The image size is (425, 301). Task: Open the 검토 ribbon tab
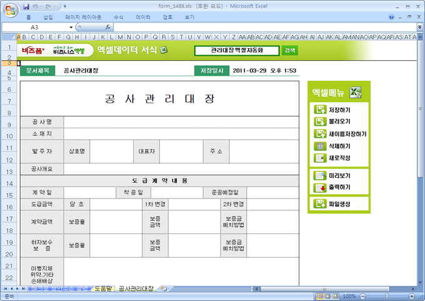click(167, 18)
